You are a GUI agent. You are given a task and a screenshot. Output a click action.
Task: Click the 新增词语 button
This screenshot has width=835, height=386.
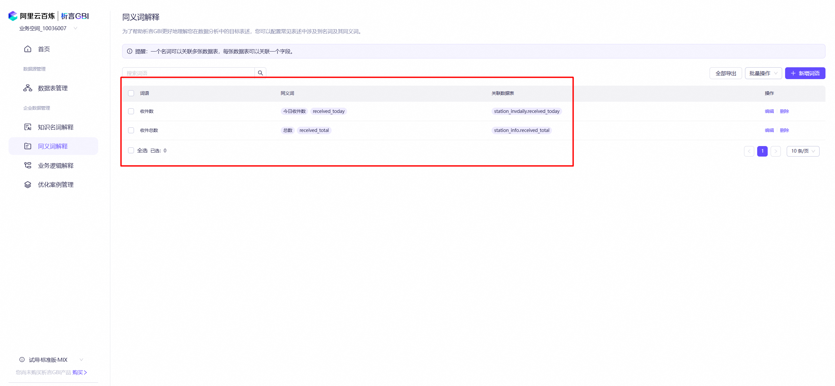pos(805,73)
